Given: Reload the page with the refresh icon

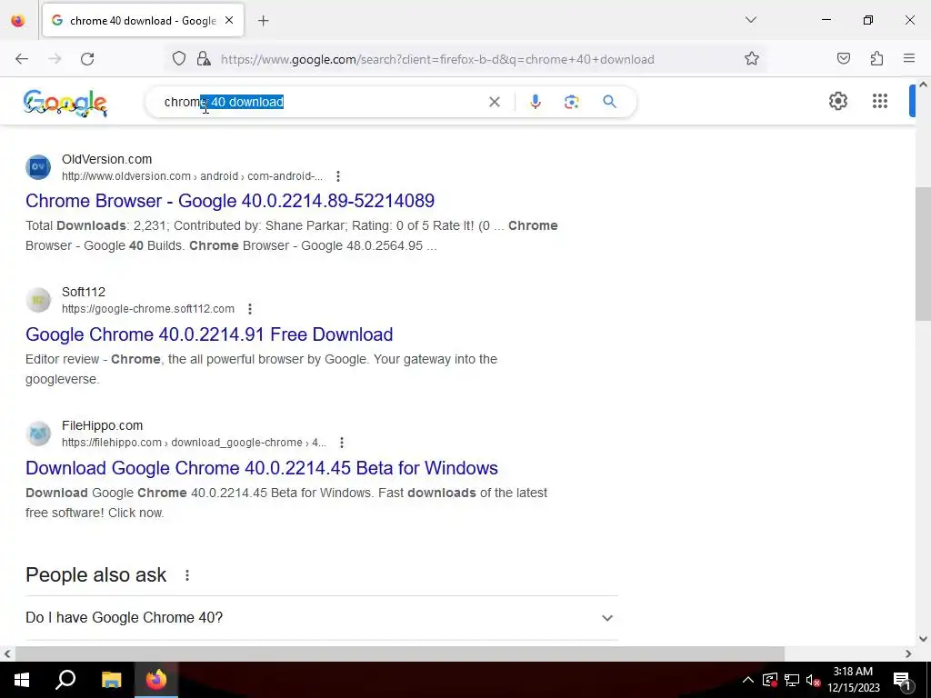Looking at the screenshot, I should (x=87, y=59).
